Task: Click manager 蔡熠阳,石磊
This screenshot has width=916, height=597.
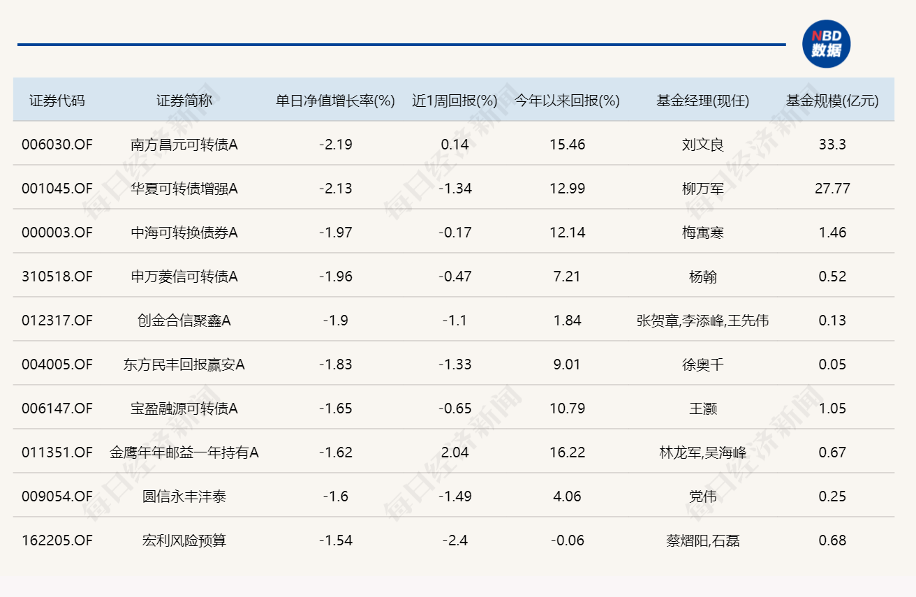Action: (x=702, y=540)
